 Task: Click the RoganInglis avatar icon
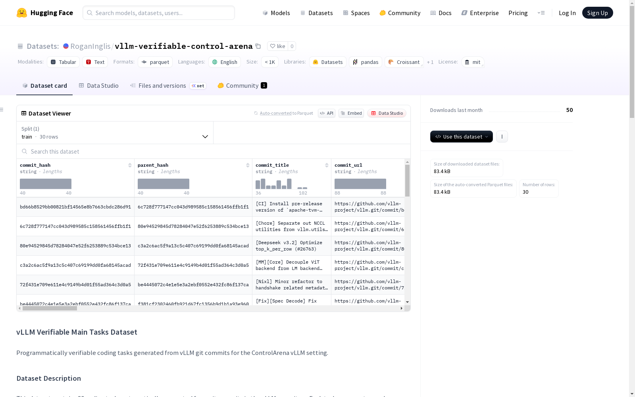pos(66,46)
